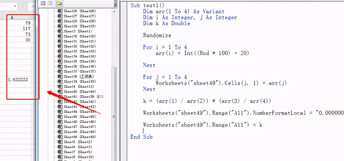Click the 'k = (arr(1) / arr(2))' formula line
This screenshot has height=161, width=344.
(207, 101)
